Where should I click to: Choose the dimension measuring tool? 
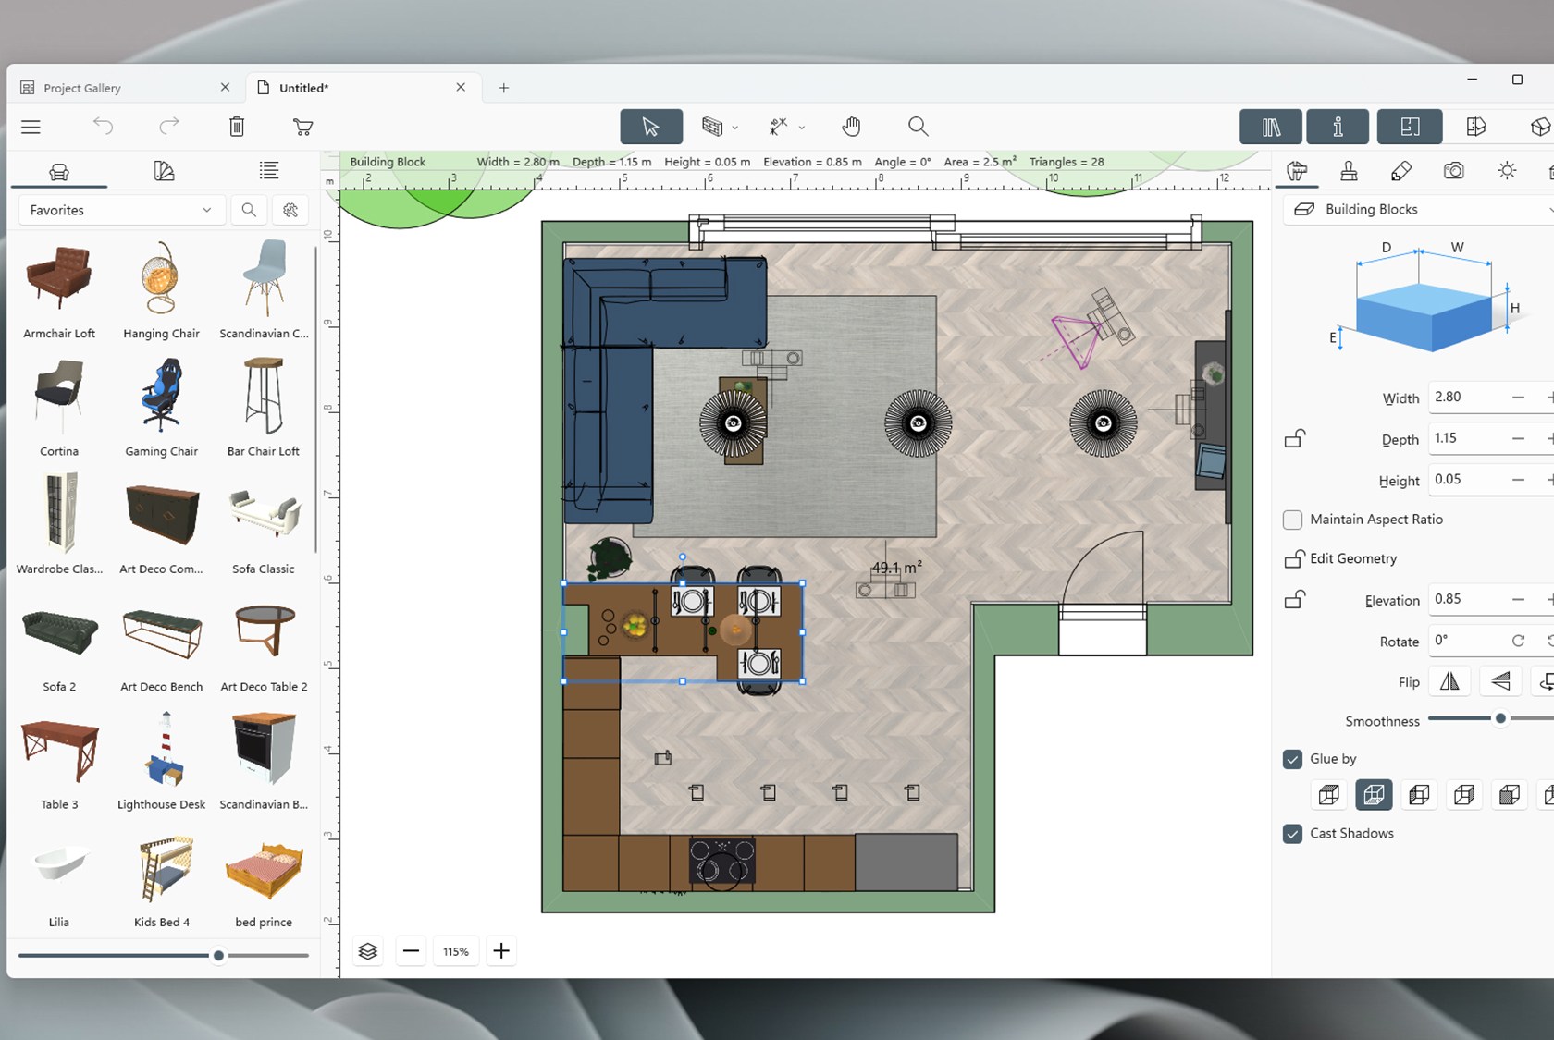click(x=778, y=127)
